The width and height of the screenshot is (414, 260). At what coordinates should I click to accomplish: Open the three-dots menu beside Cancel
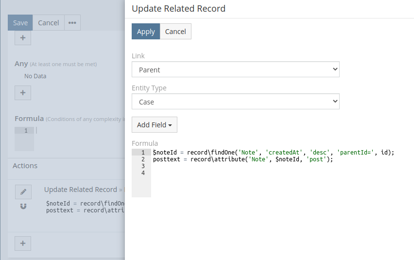click(72, 23)
